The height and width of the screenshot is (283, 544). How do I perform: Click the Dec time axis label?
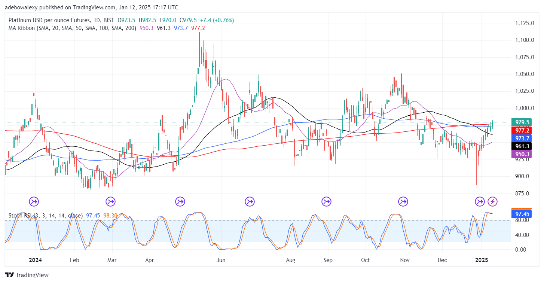point(443,259)
